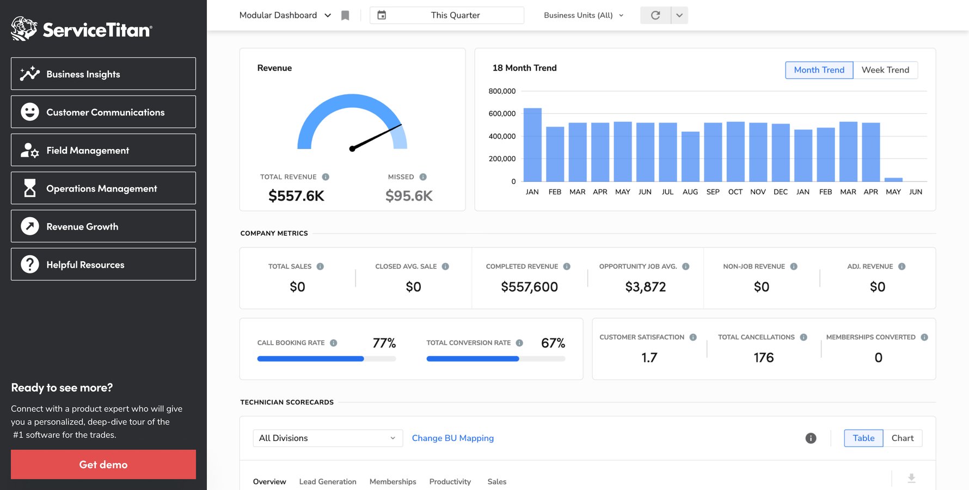Click the bookmark icon beside Modular Dashboard
The height and width of the screenshot is (490, 969).
coord(345,15)
